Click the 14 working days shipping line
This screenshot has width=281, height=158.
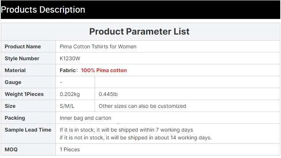tap(136, 138)
